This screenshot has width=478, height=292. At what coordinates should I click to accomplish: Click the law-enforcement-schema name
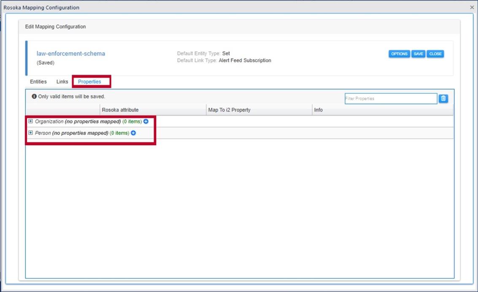point(71,54)
